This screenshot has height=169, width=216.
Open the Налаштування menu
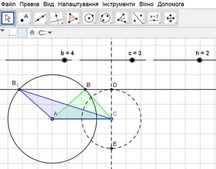pos(78,4)
